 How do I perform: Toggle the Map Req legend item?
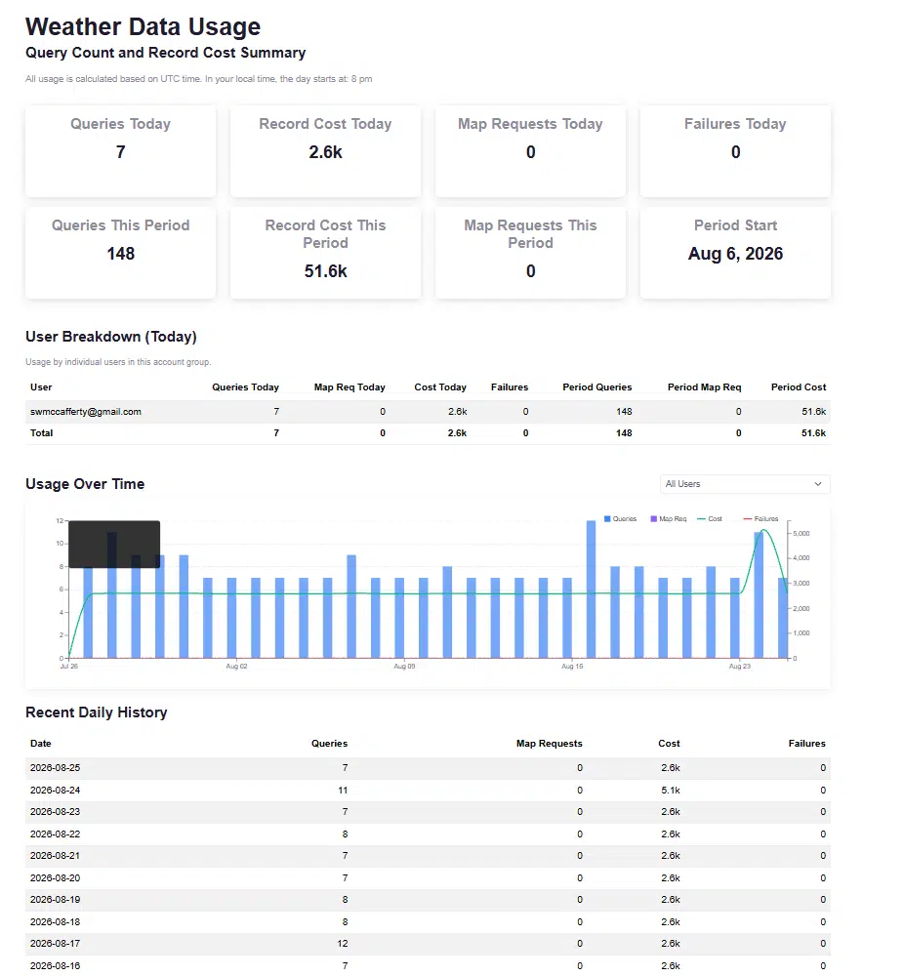[668, 519]
